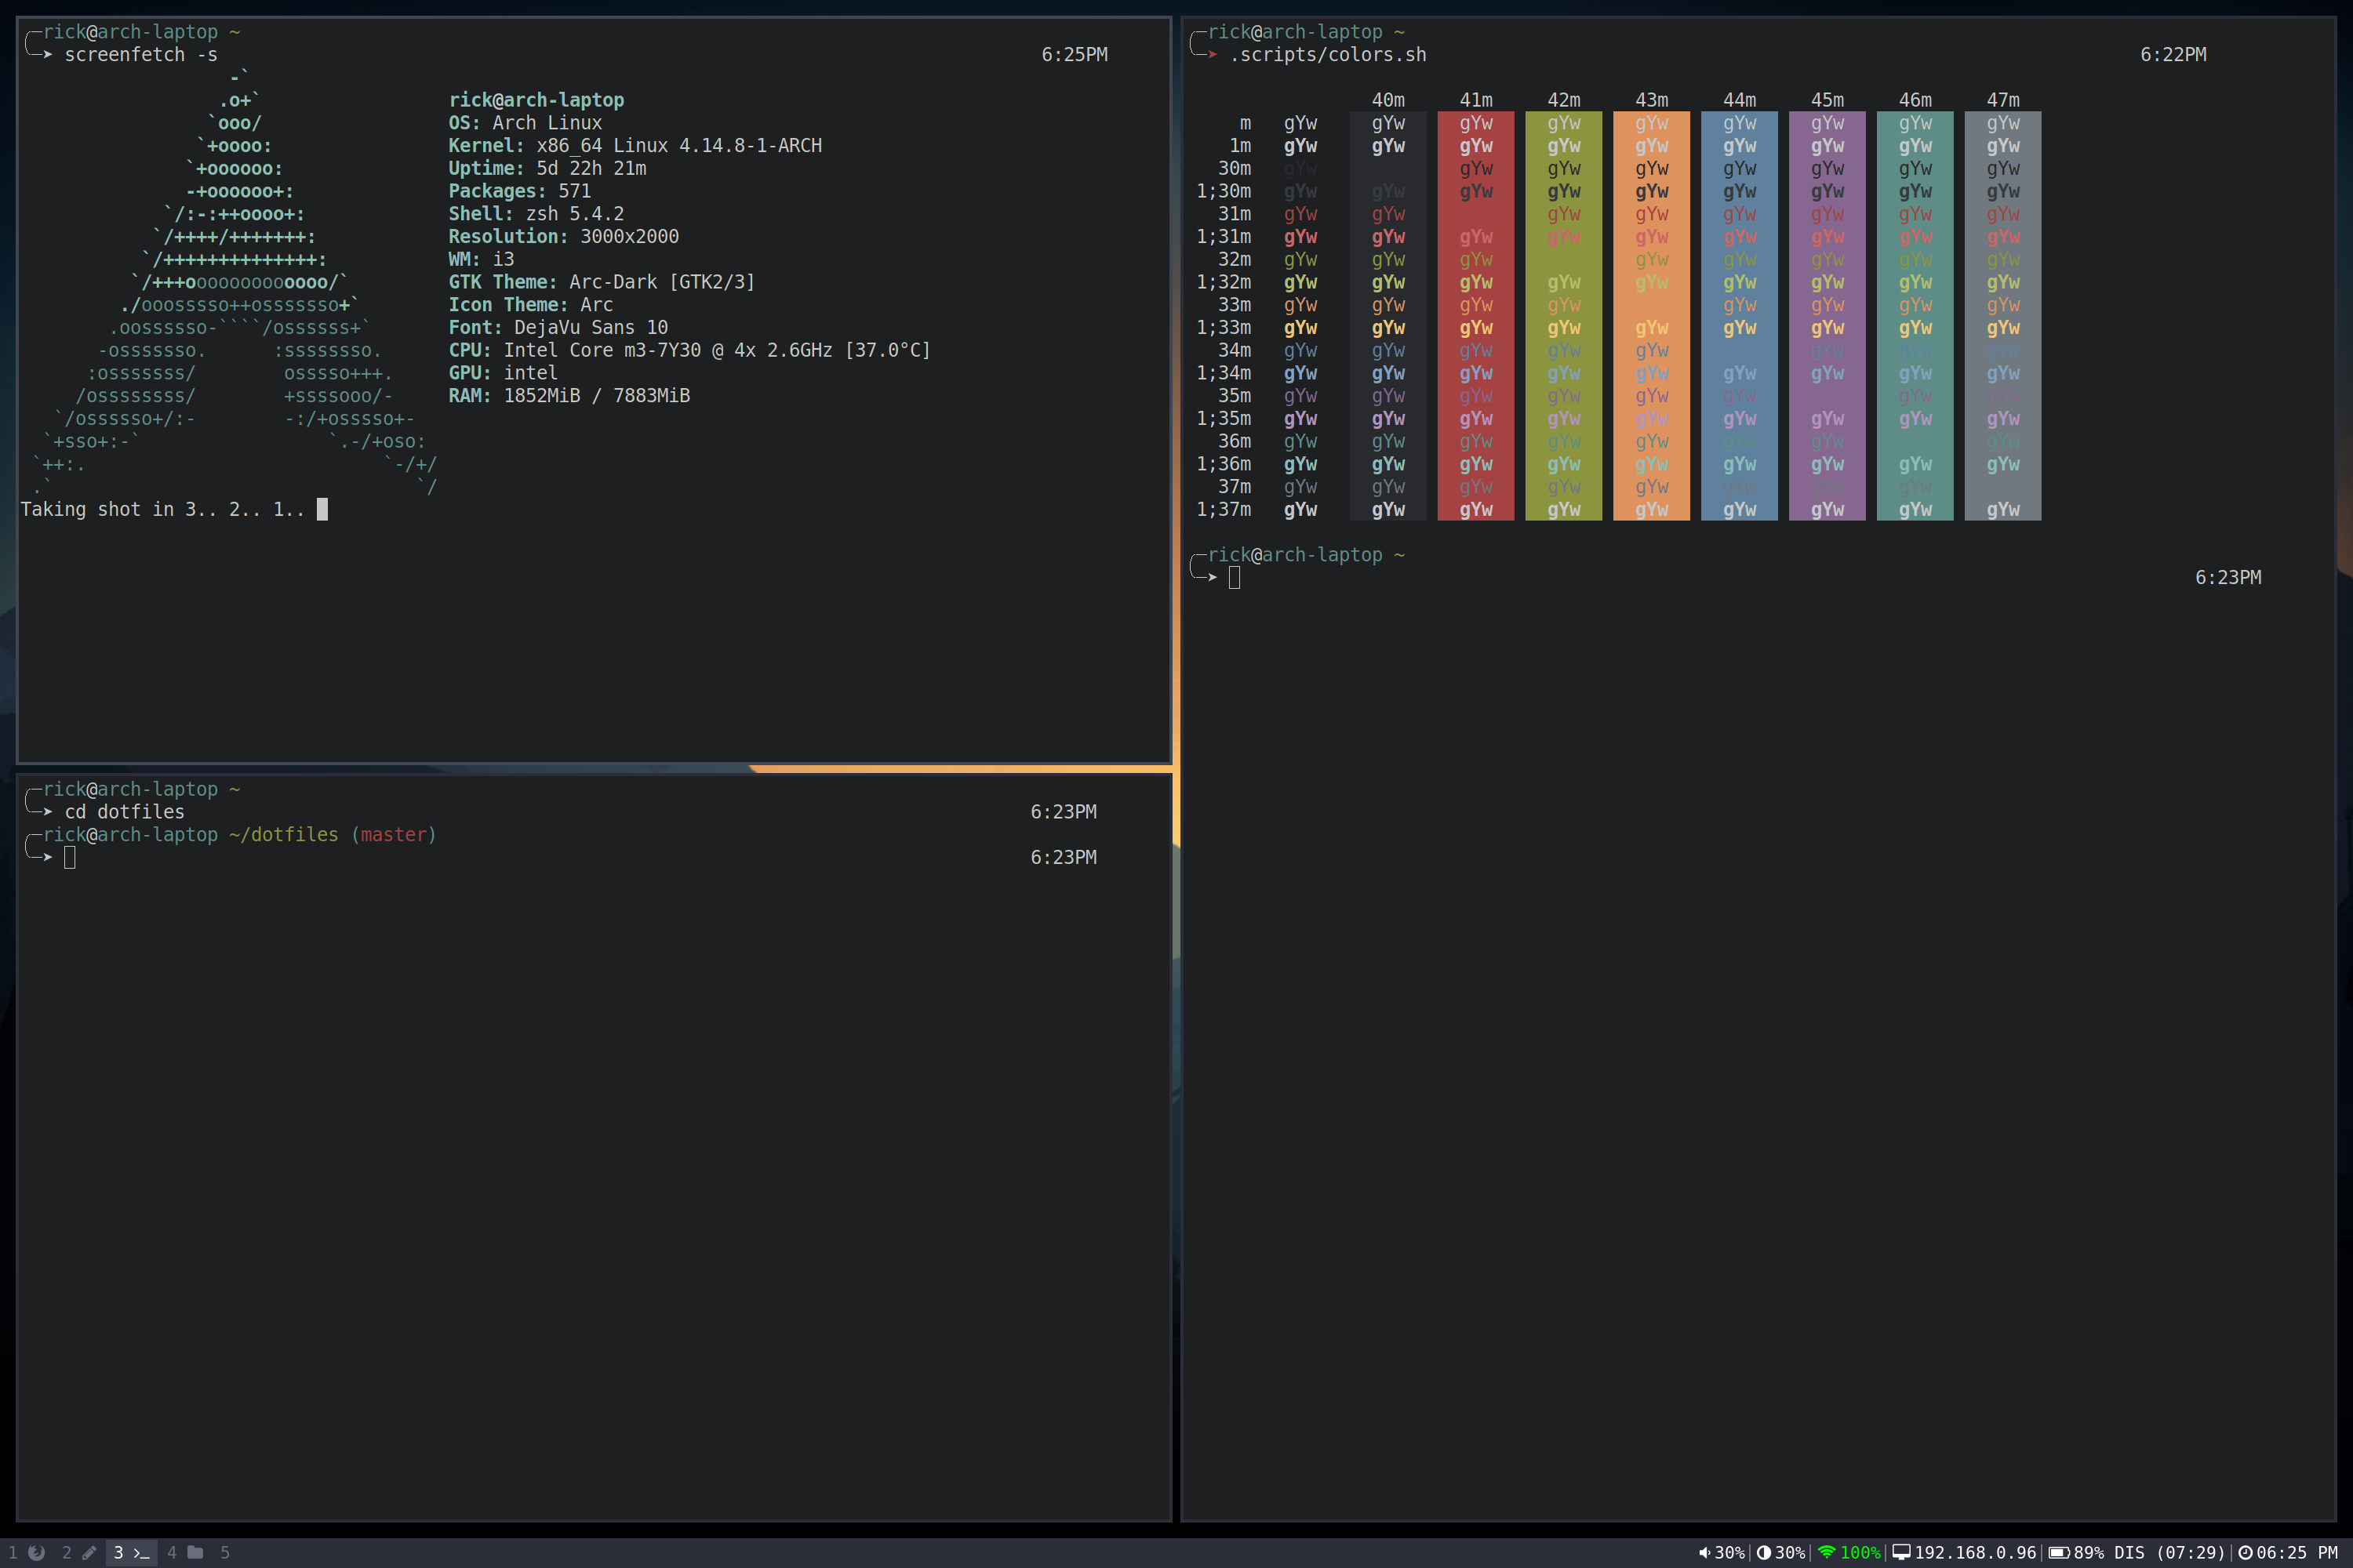2353x1568 pixels.
Task: Click the 'Shell: zsh 5.4.2' line
Action: point(536,214)
